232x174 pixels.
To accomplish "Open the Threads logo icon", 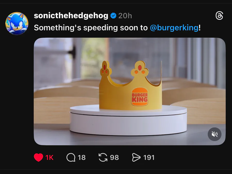I will [x=219, y=16].
